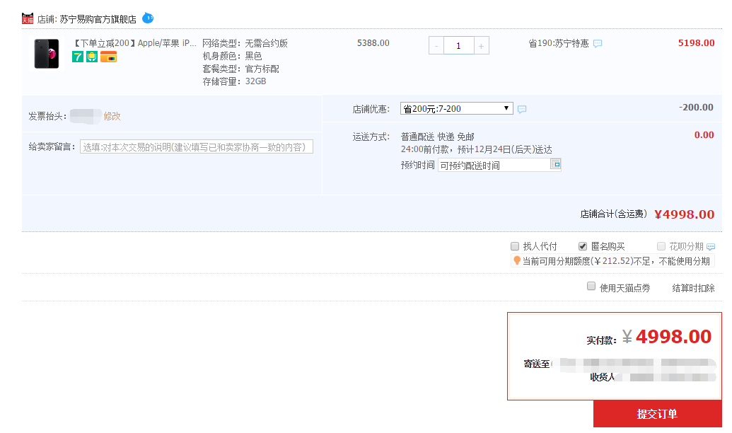Viewport: 732px width, 433px height.
Task: Click the 存储容量: 32GB spec
Action: click(234, 81)
